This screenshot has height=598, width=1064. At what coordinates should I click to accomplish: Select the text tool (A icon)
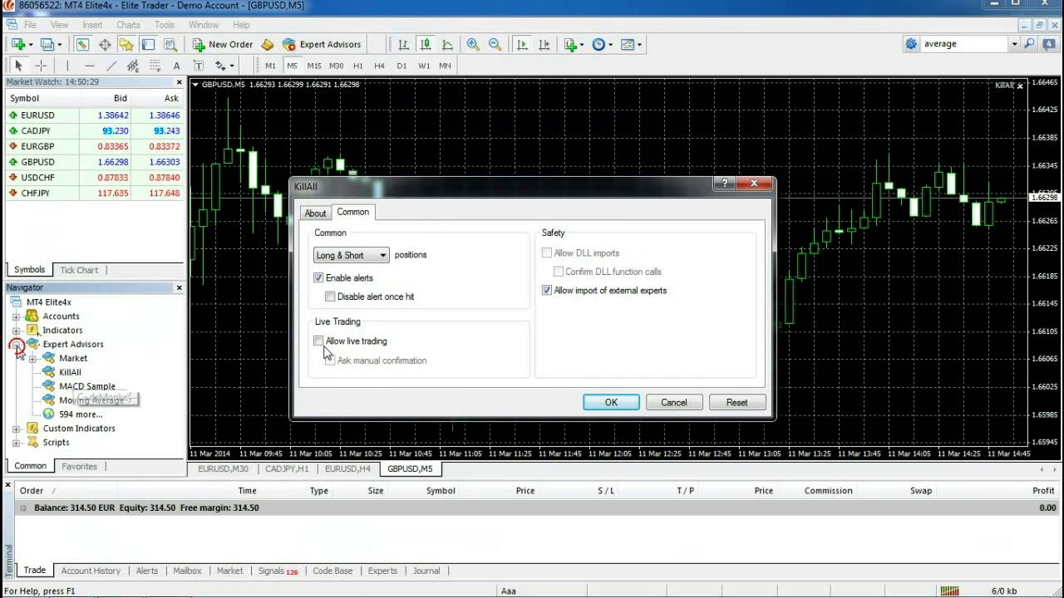pos(176,66)
